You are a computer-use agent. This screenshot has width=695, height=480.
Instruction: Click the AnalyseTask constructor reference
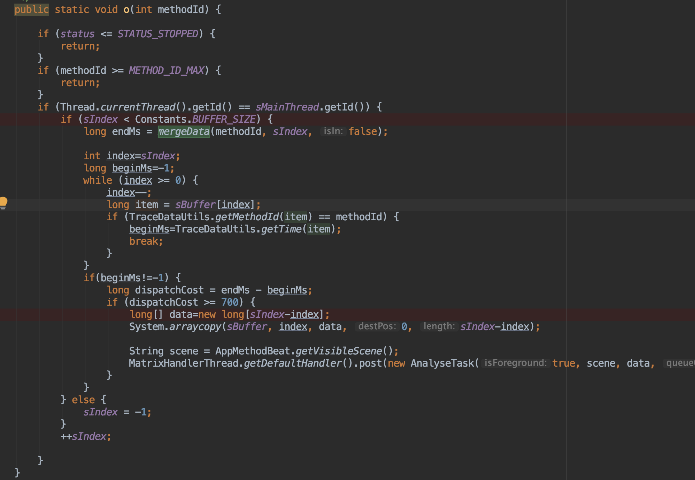(x=443, y=363)
